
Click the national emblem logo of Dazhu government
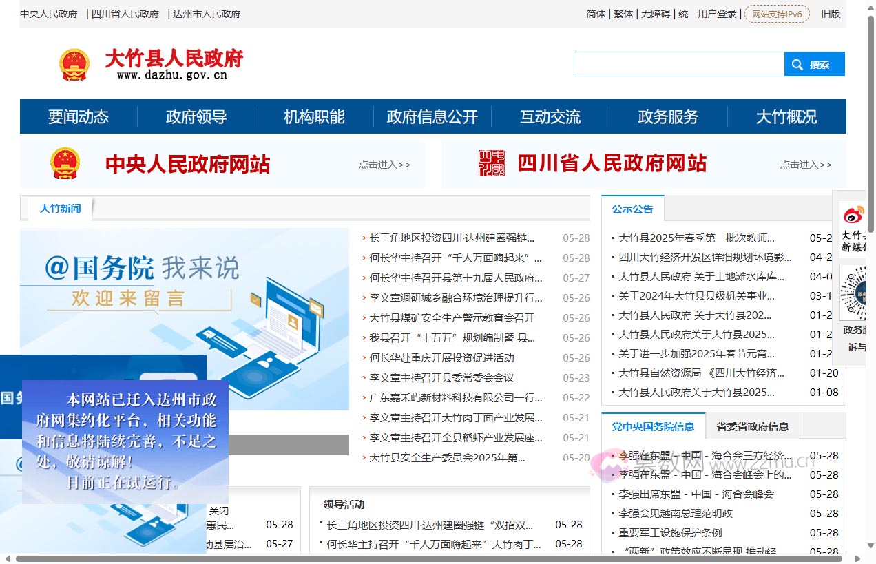pyautogui.click(x=74, y=63)
